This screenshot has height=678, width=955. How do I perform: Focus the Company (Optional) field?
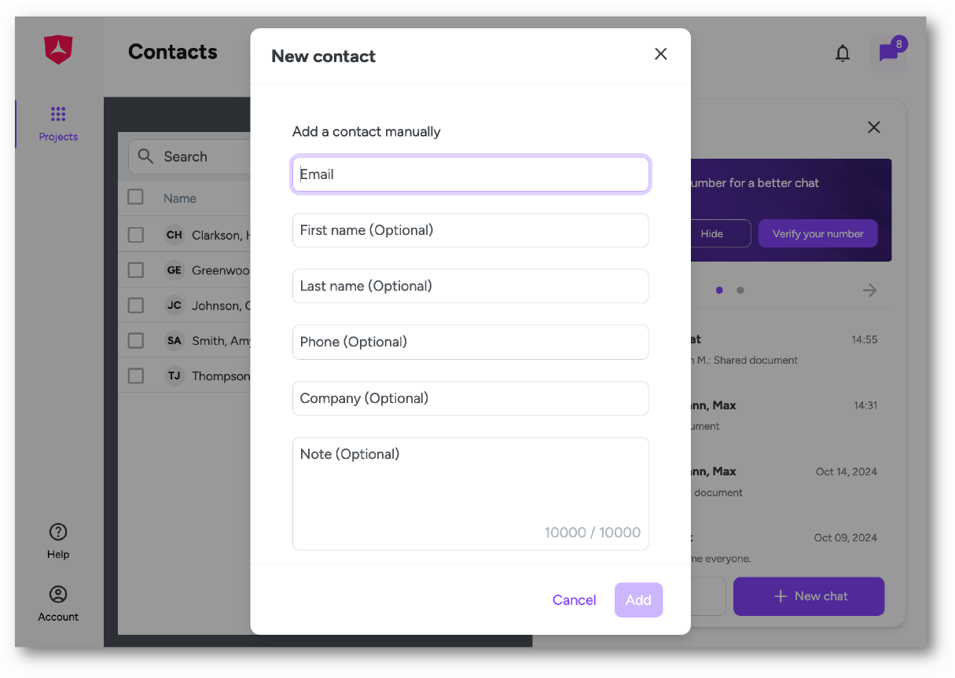(471, 398)
